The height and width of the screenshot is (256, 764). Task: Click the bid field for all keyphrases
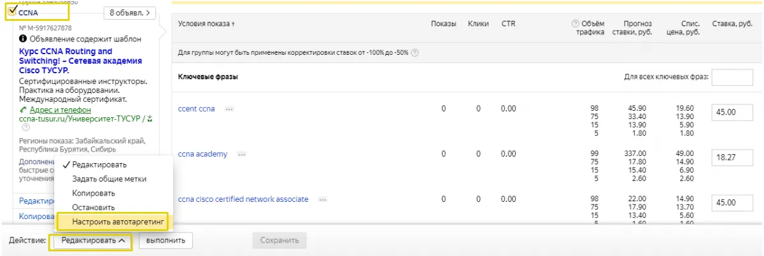coord(732,78)
